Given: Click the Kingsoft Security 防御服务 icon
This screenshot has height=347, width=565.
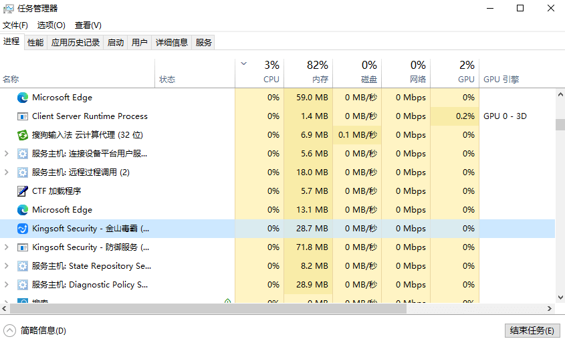Looking at the screenshot, I should click(x=23, y=247).
